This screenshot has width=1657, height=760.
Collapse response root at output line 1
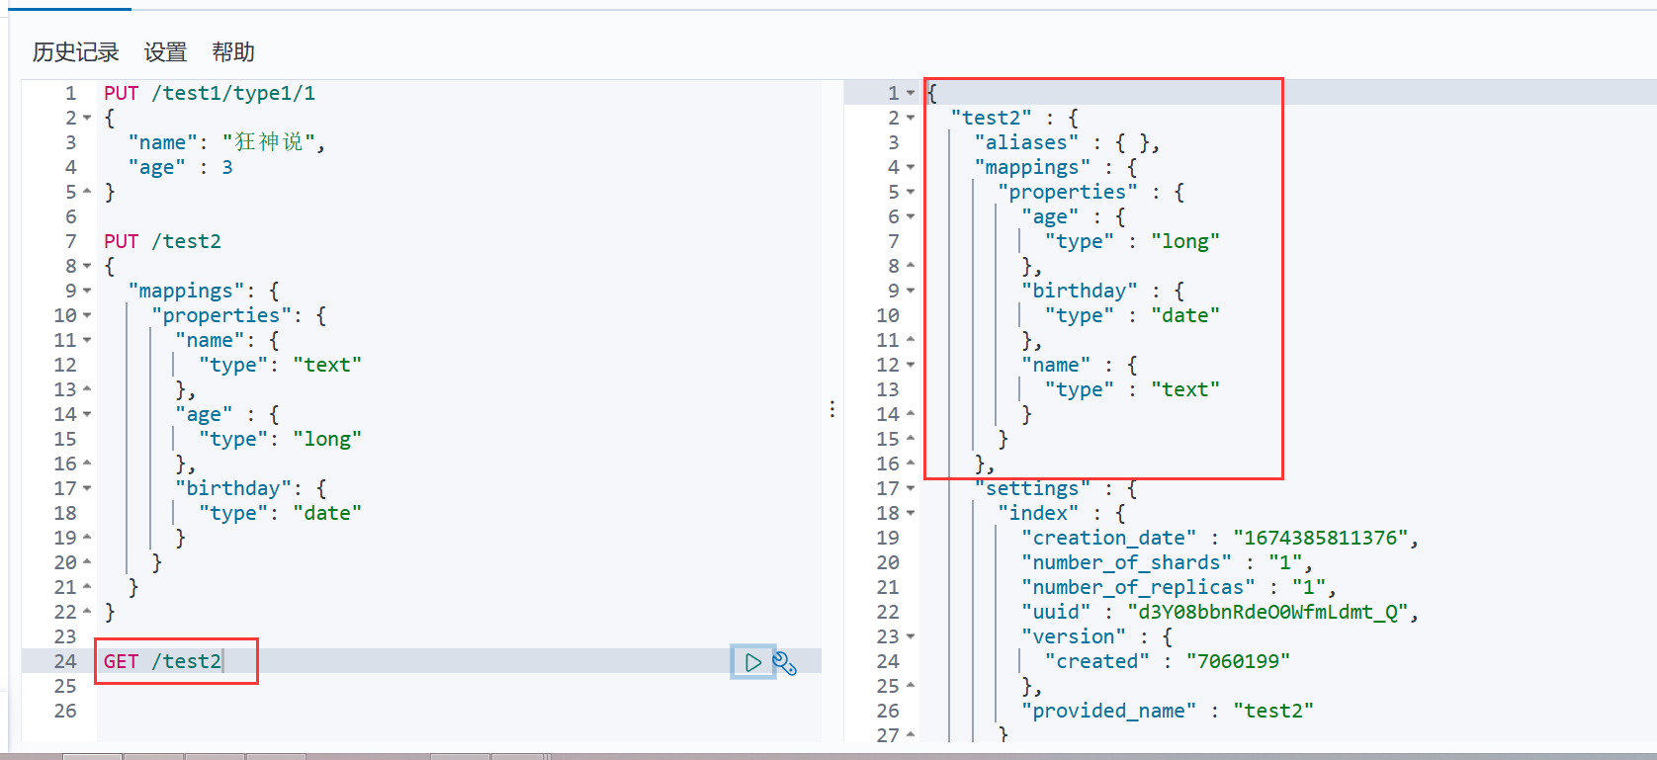[x=911, y=94]
